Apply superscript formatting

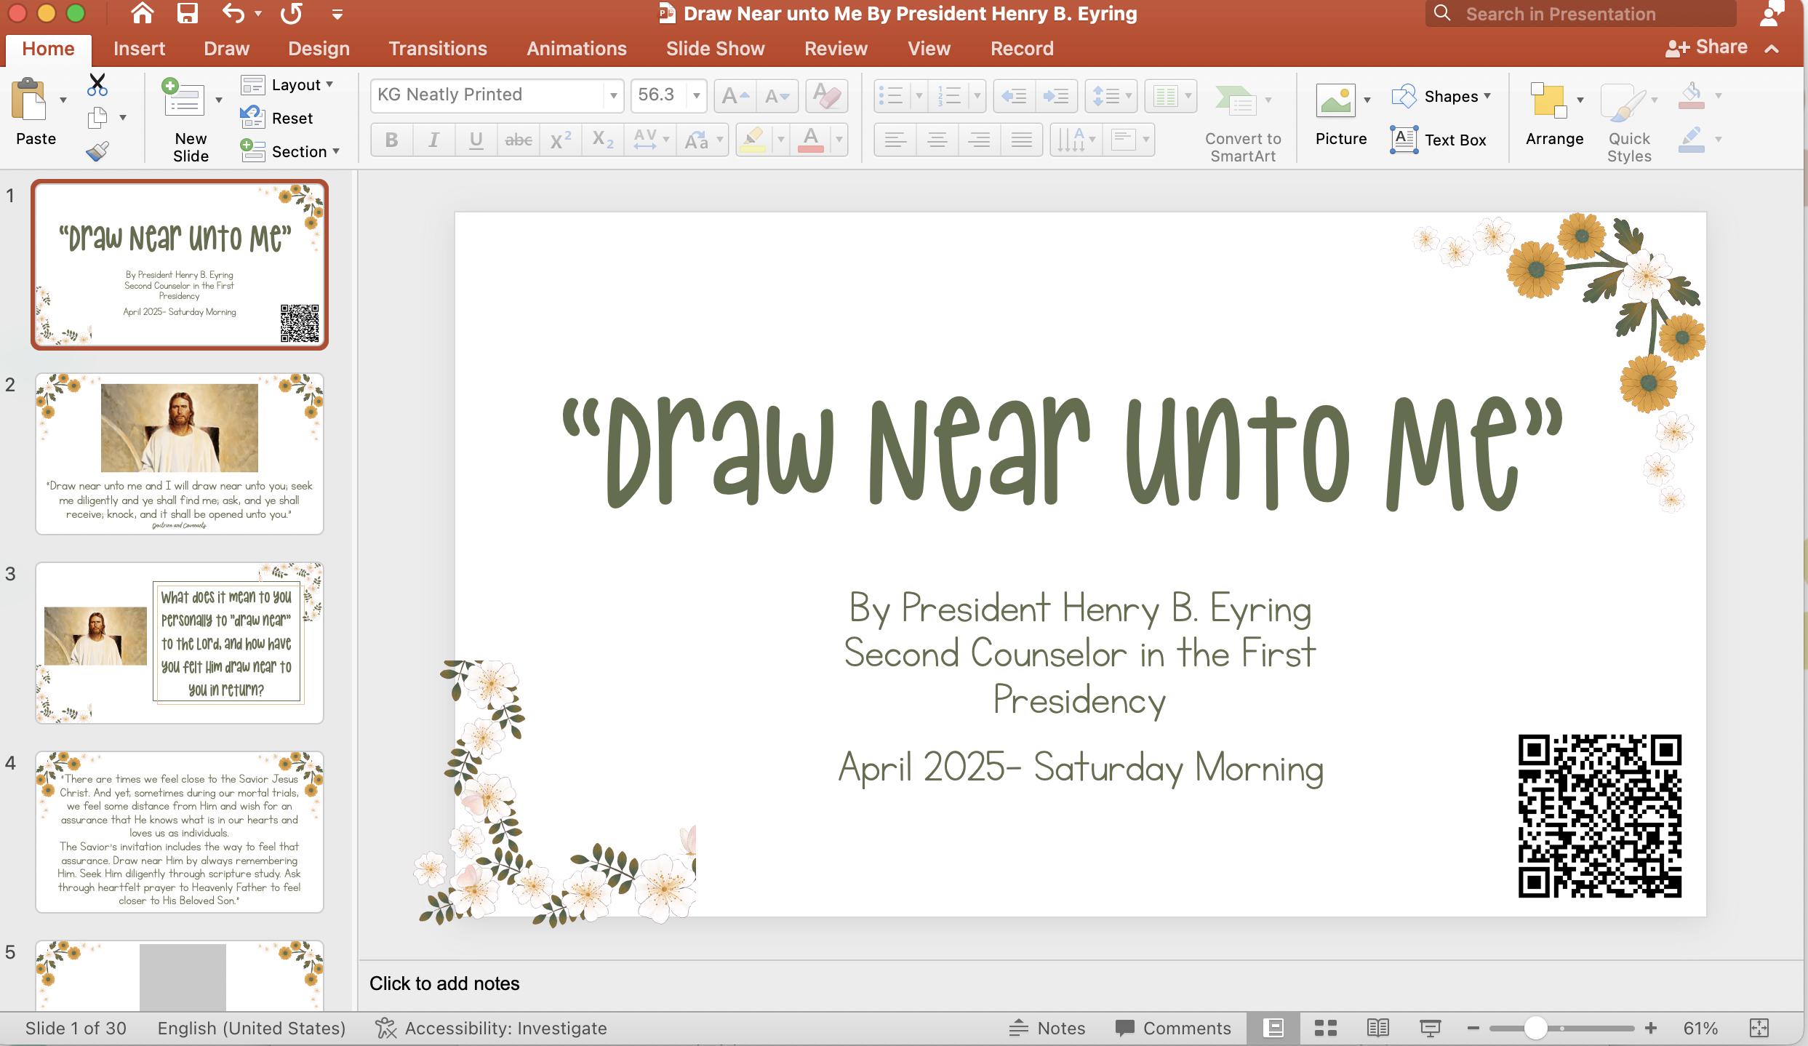(x=559, y=140)
